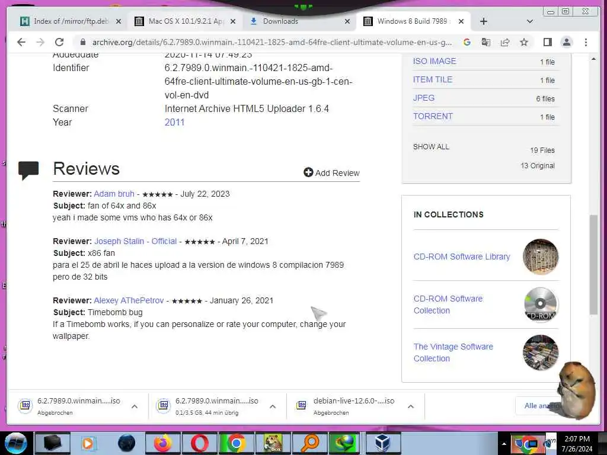Open CD-ROM Software Collection link
The width and height of the screenshot is (607, 455).
448,305
